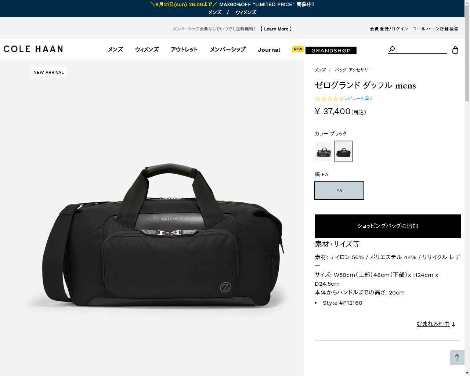Select the black color bag swatch
The width and height of the screenshot is (470, 376).
click(x=343, y=151)
